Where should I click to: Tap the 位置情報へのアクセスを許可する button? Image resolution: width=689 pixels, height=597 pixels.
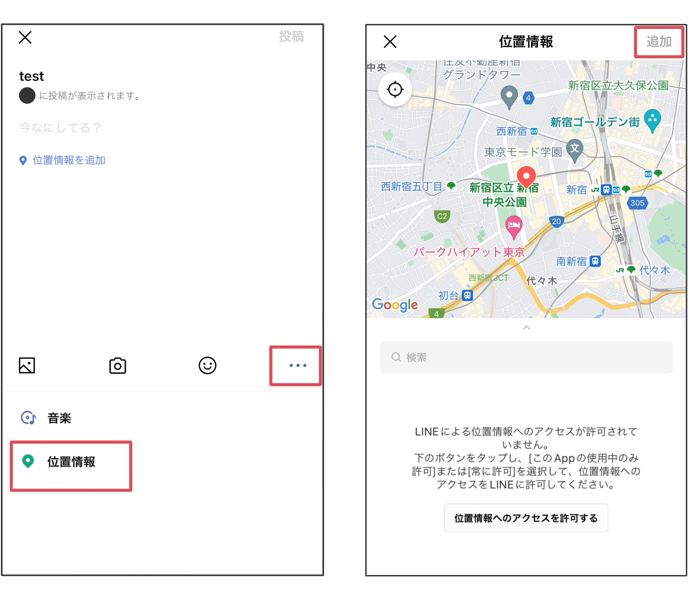(x=526, y=518)
